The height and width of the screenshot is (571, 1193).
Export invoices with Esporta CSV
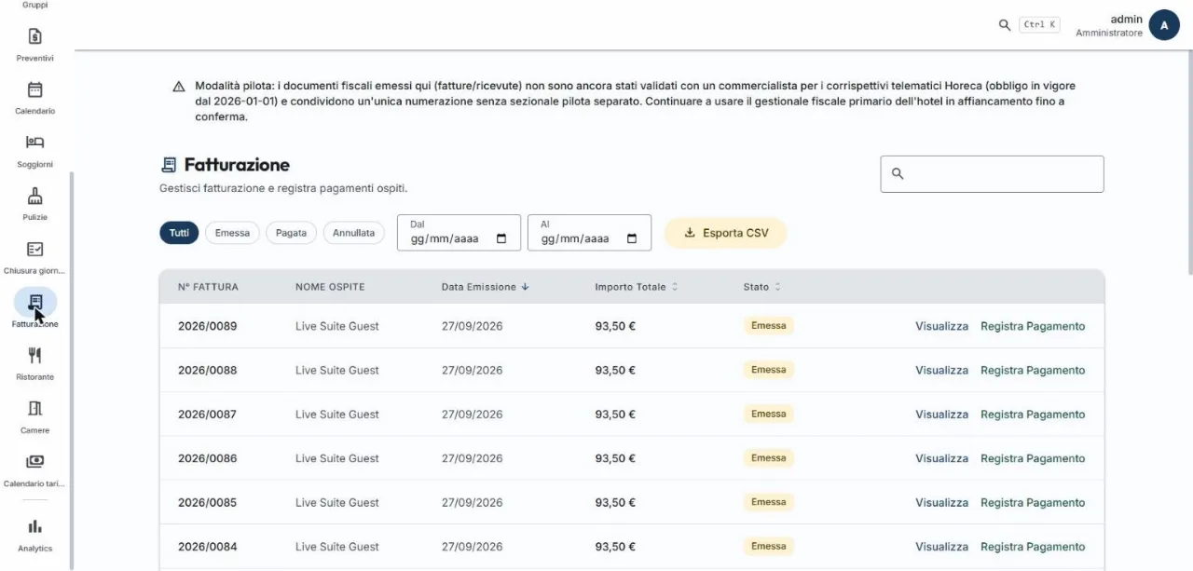[x=725, y=233]
